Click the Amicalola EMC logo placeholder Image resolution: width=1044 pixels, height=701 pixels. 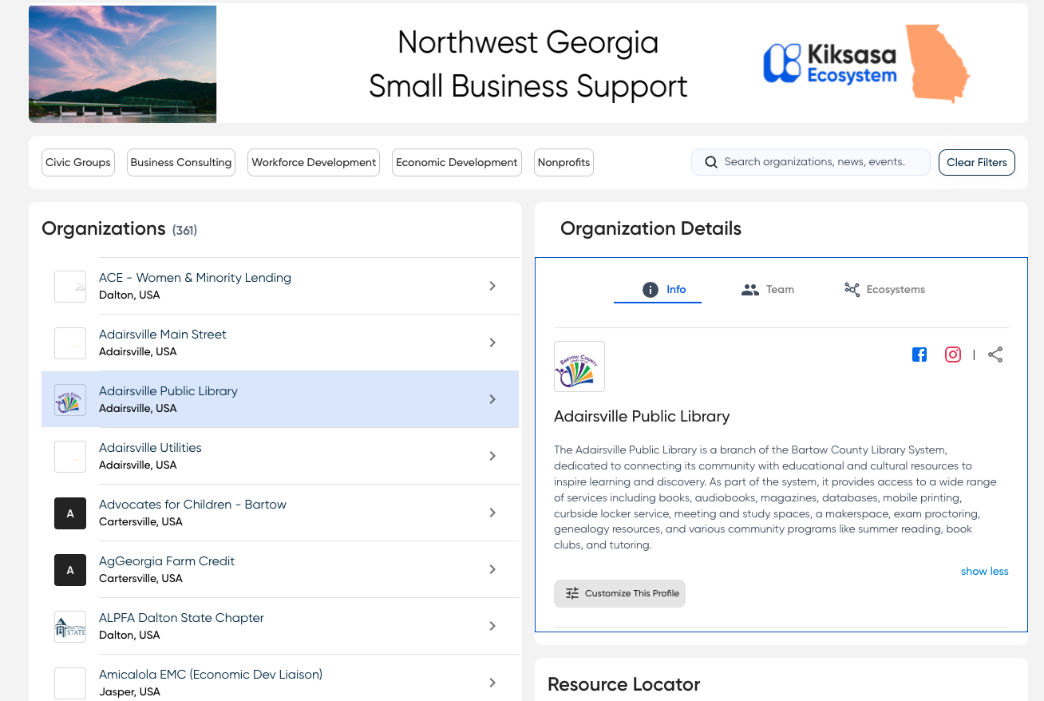(70, 683)
